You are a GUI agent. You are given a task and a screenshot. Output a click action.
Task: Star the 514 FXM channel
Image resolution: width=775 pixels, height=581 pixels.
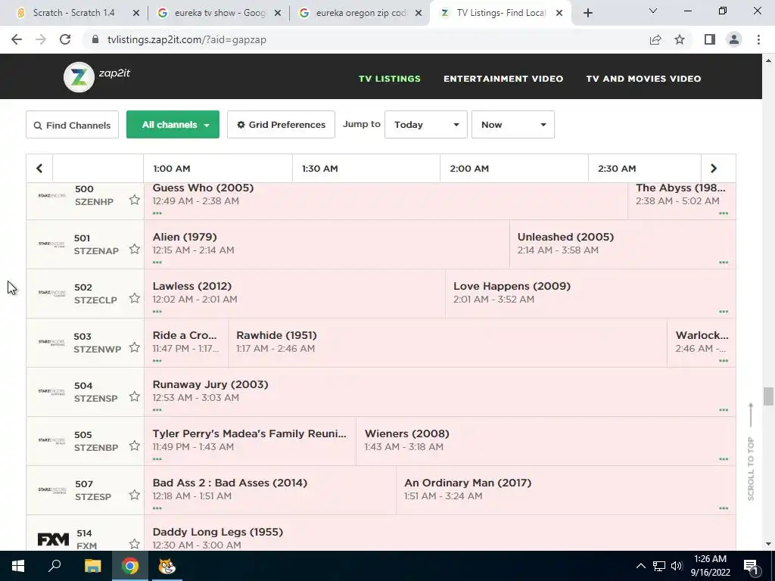(x=135, y=544)
